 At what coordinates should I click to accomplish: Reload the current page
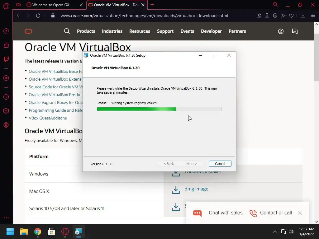(x=38, y=16)
